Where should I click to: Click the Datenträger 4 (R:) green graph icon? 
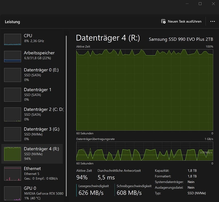coord(12,154)
